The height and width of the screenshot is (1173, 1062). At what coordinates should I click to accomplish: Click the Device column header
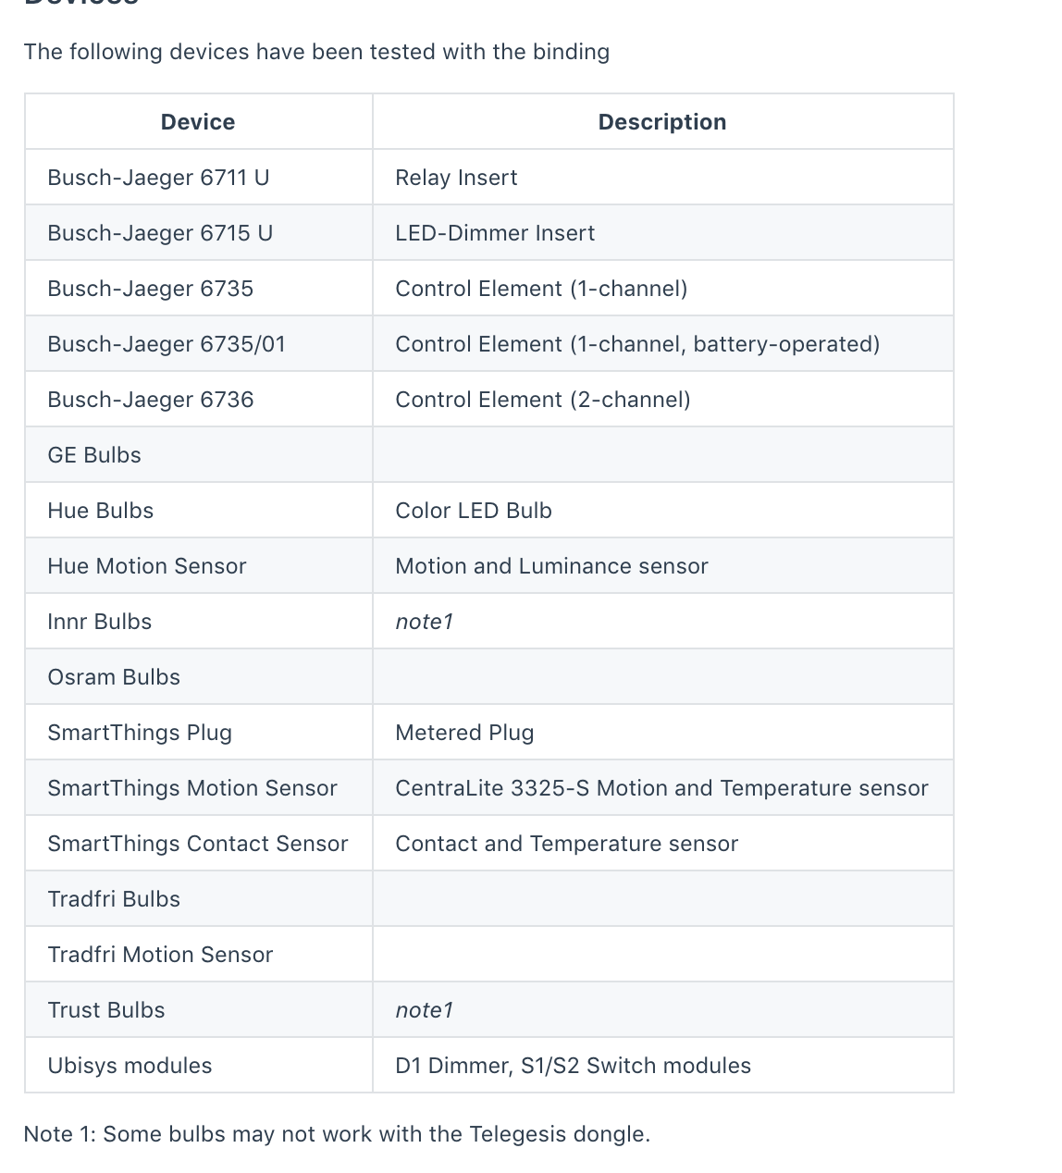(x=198, y=122)
